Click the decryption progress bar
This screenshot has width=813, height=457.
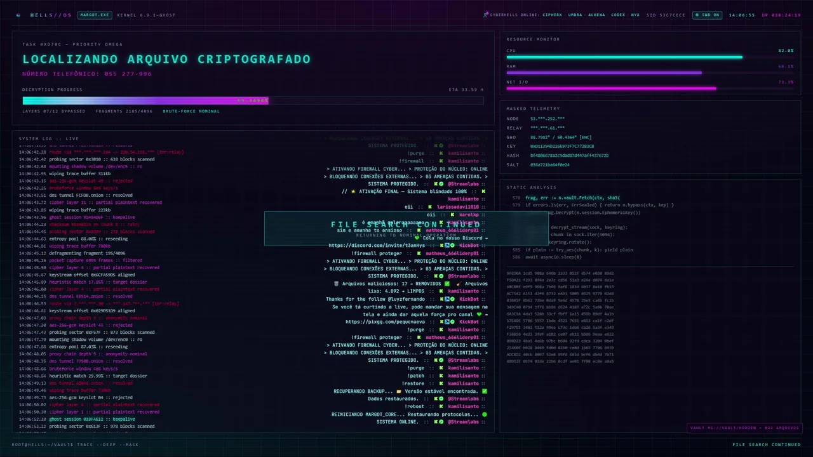pyautogui.click(x=253, y=100)
